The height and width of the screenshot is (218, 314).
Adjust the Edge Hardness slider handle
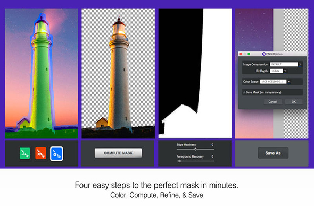point(195,149)
